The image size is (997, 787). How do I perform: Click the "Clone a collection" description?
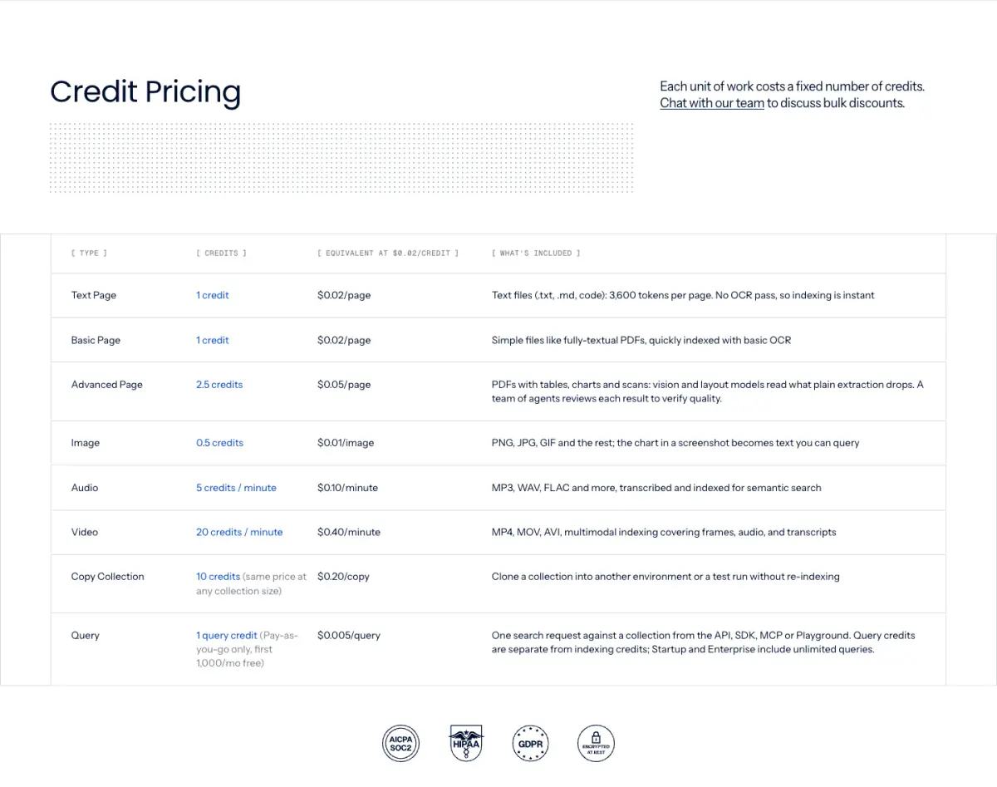coord(665,577)
